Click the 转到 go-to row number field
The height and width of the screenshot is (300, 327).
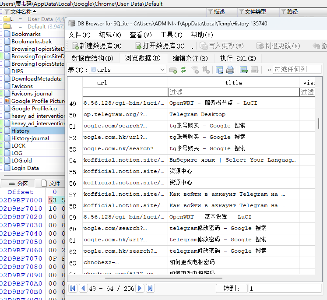(x=285, y=289)
